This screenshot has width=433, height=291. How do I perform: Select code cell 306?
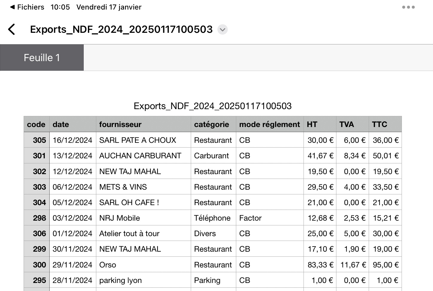click(37, 233)
